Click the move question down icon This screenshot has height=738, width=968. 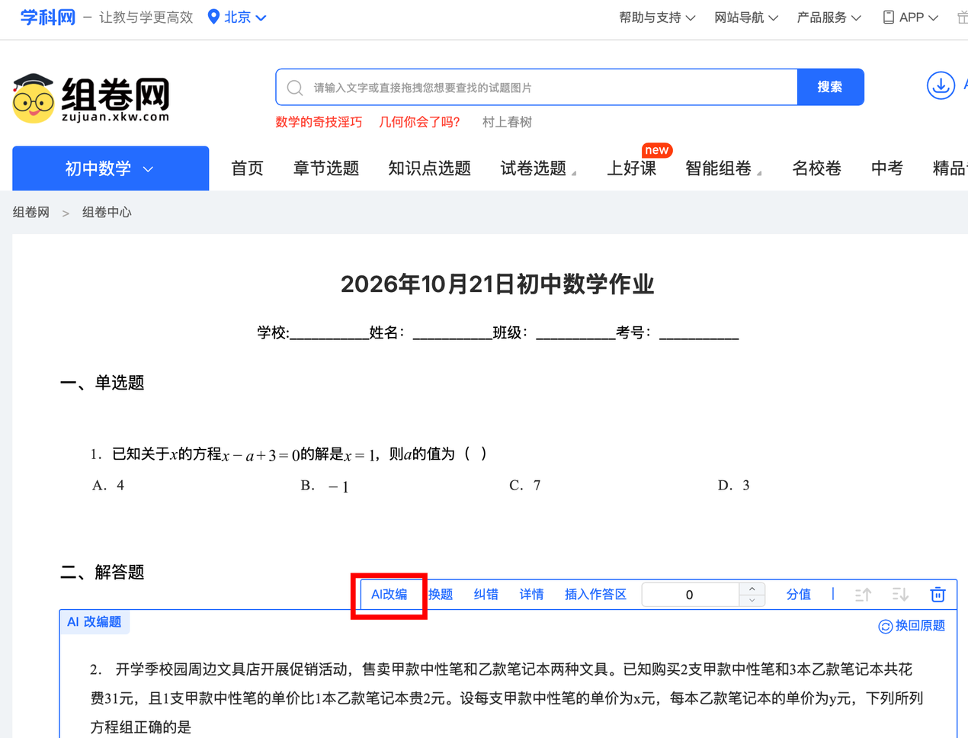(900, 595)
